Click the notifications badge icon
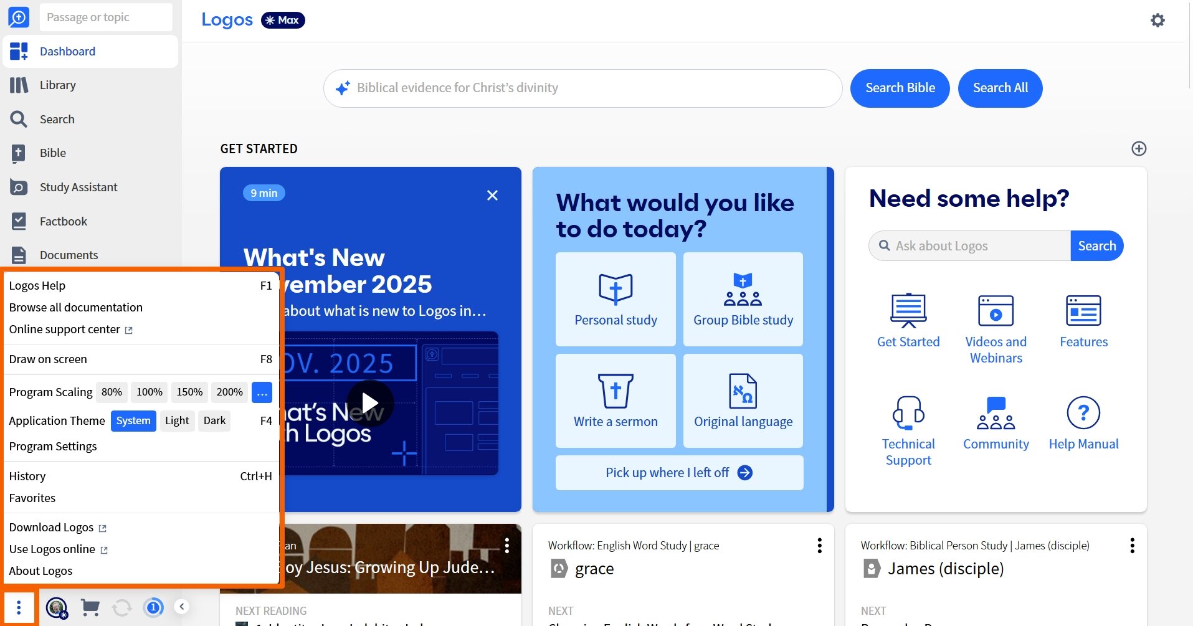The width and height of the screenshot is (1193, 626). point(153,607)
